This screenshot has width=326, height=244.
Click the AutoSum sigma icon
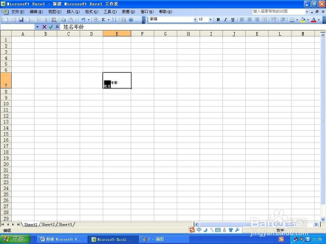pos(104,20)
